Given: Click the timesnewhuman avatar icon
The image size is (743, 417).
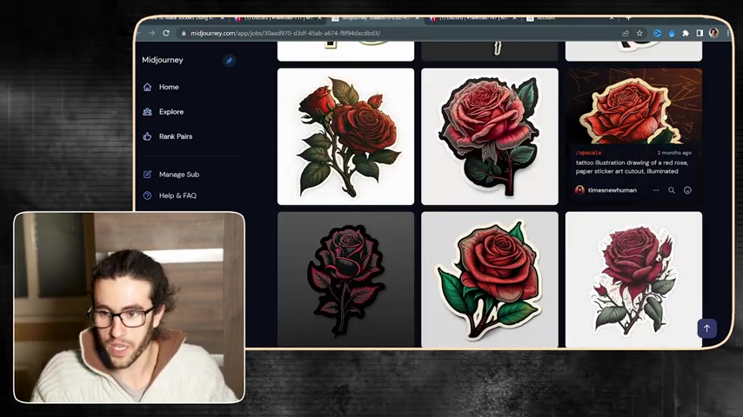Looking at the screenshot, I should (x=579, y=190).
